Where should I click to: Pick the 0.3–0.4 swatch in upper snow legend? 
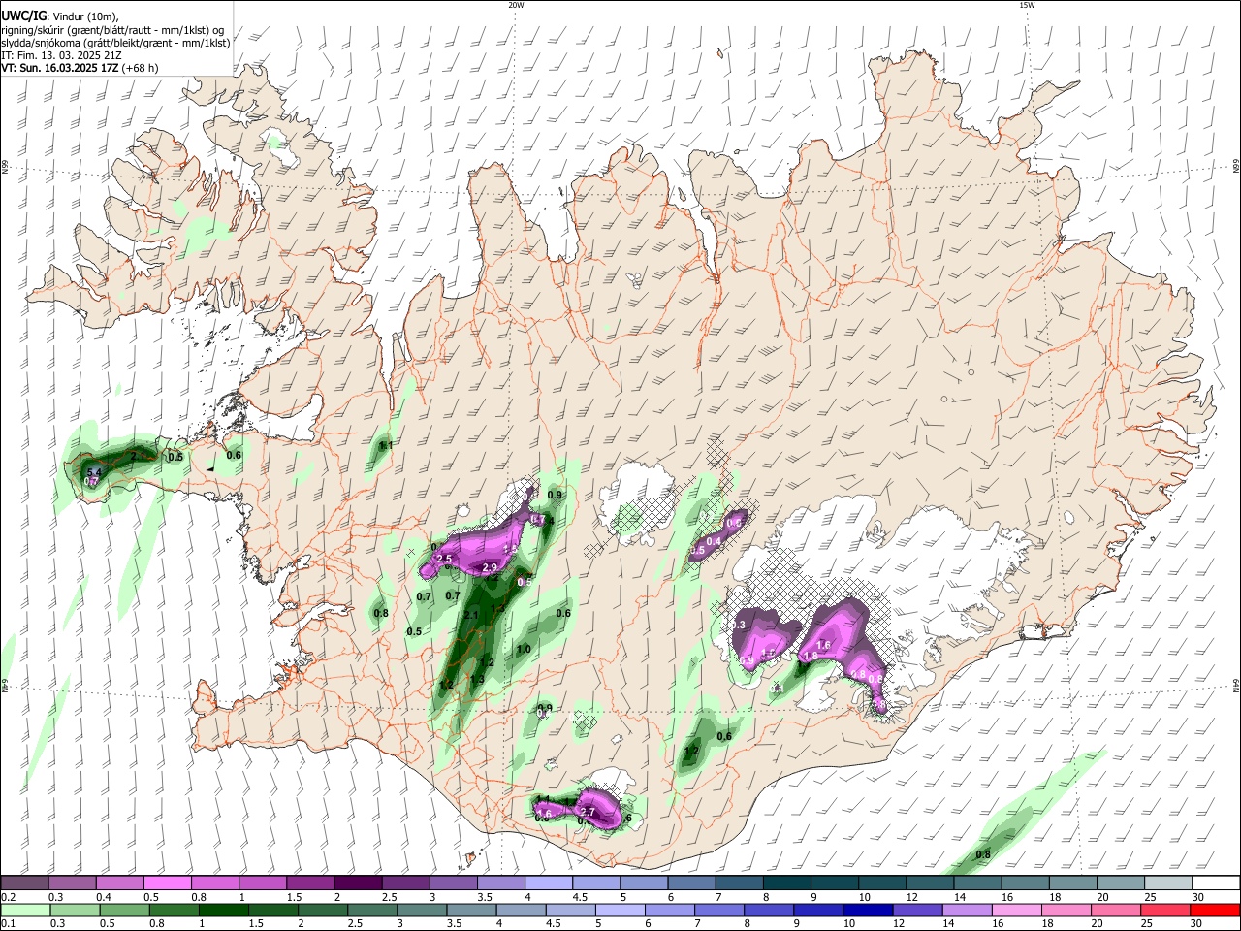click(72, 883)
